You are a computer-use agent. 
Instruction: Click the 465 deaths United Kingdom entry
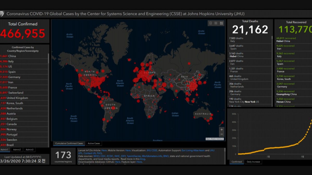[250, 78]
